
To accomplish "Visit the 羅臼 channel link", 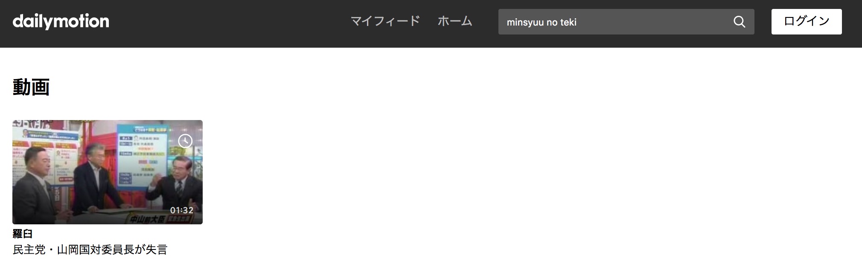I will [x=23, y=233].
